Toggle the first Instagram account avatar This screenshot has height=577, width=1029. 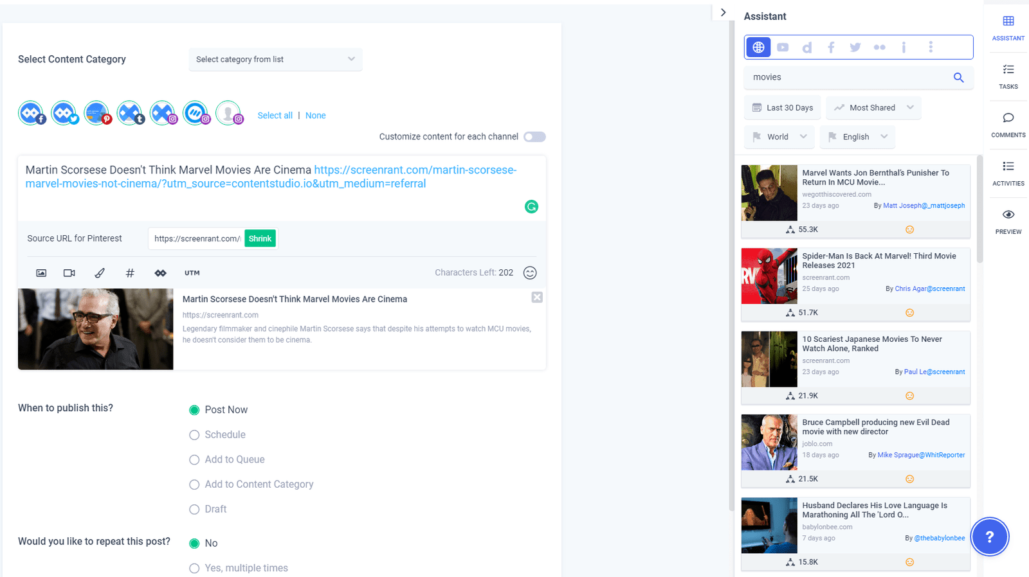(163, 113)
